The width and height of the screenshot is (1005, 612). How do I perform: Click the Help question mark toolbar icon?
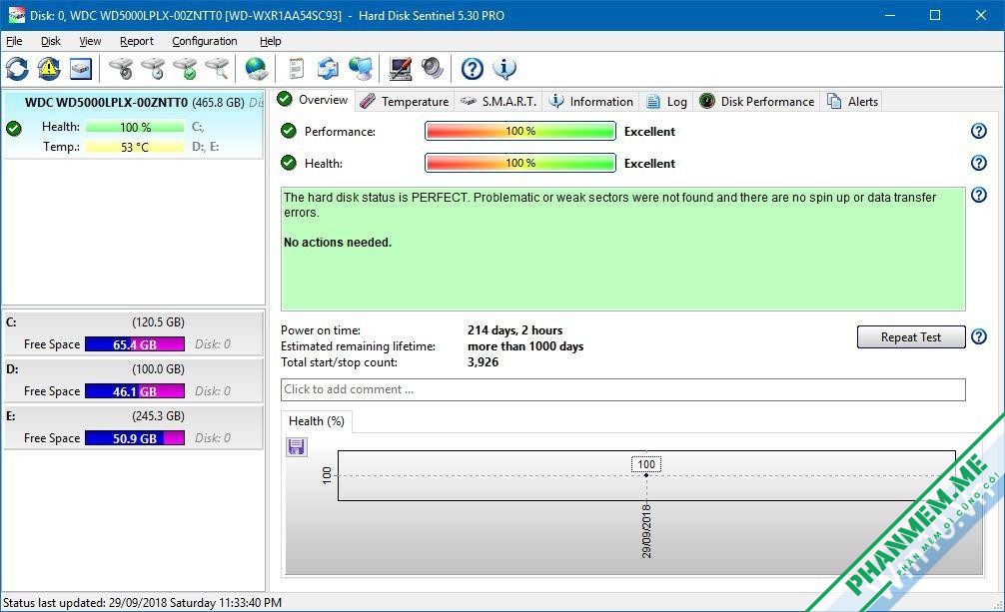[473, 69]
